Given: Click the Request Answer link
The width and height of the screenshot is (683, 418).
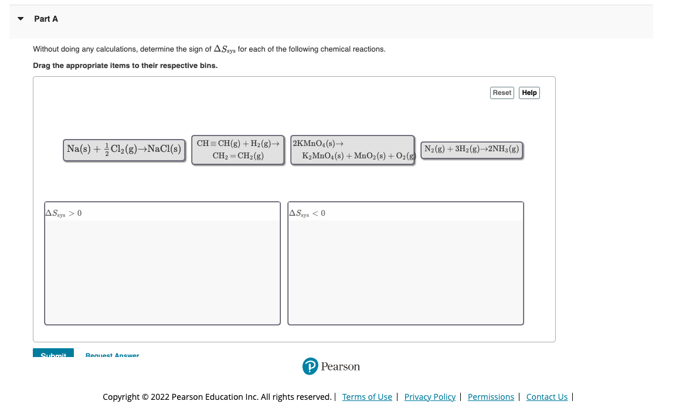Looking at the screenshot, I should pos(112,355).
